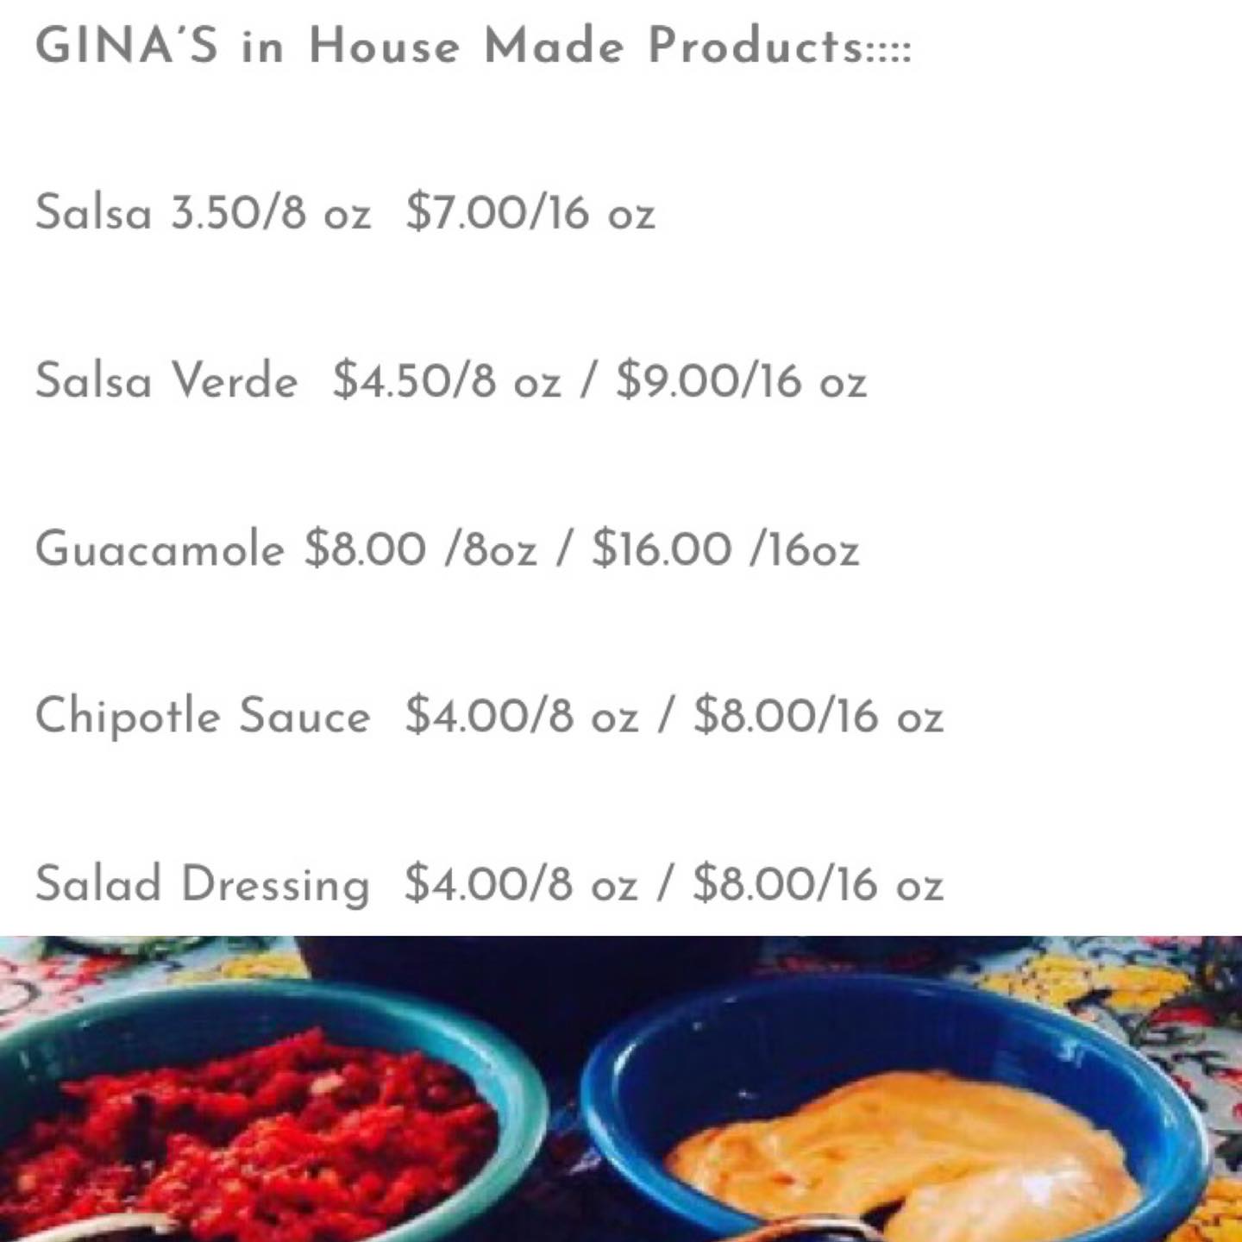Select the Chipotle Sauce $4.00/8 oz price
Screen dimensions: 1242x1242
pyautogui.click(x=522, y=716)
